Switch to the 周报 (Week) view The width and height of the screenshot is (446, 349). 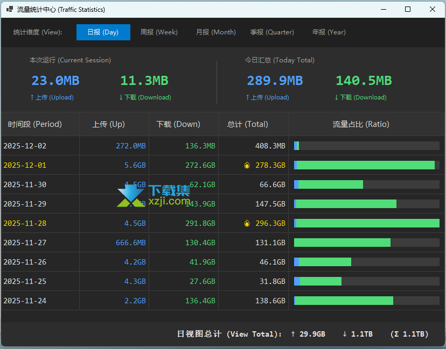[159, 32]
